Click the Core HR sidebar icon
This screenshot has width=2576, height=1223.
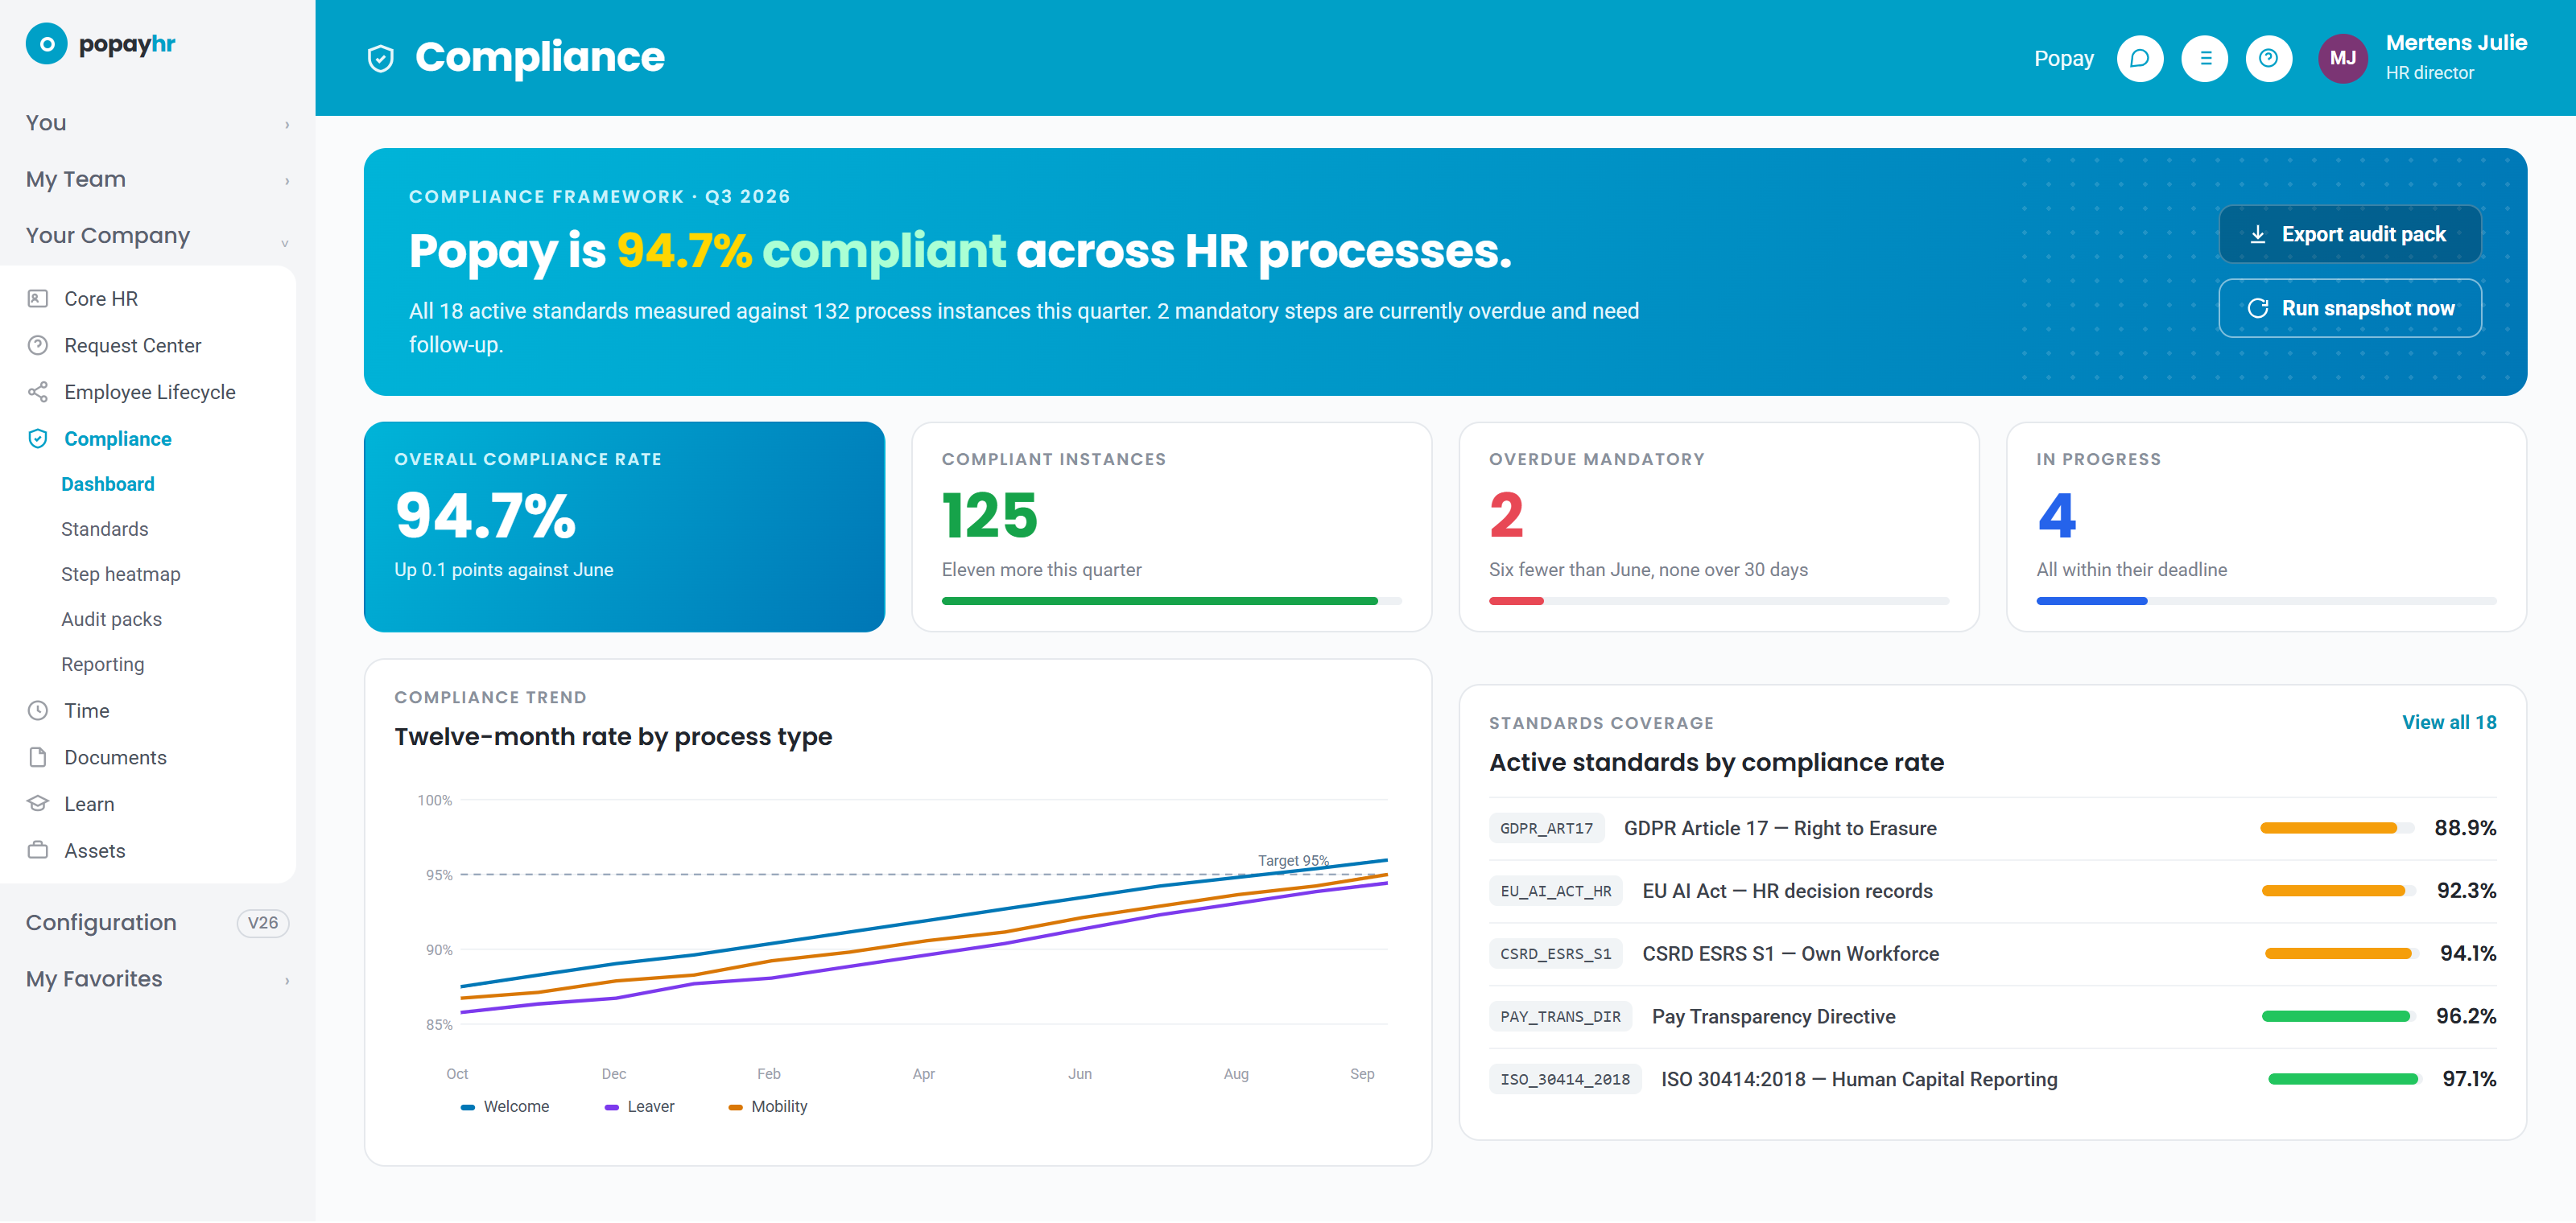[x=38, y=299]
